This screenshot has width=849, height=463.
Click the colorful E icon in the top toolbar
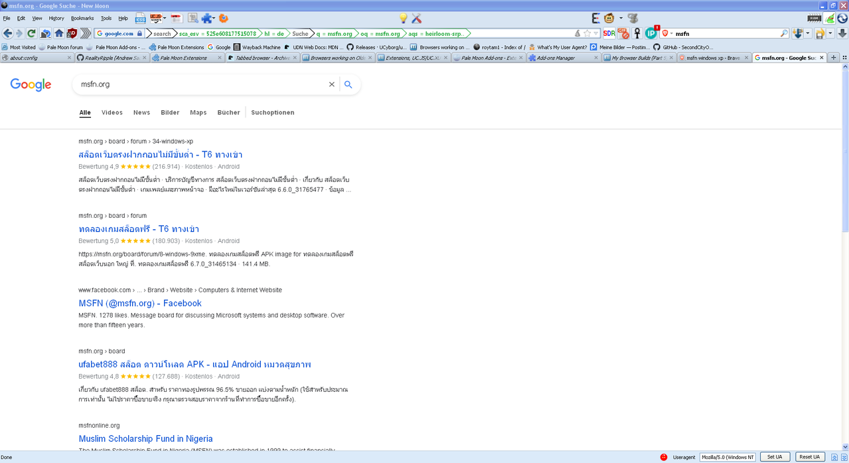(x=595, y=18)
